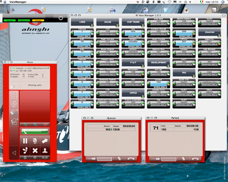Select parked slot 71 entry
The height and width of the screenshot is (182, 228).
[x=175, y=128]
